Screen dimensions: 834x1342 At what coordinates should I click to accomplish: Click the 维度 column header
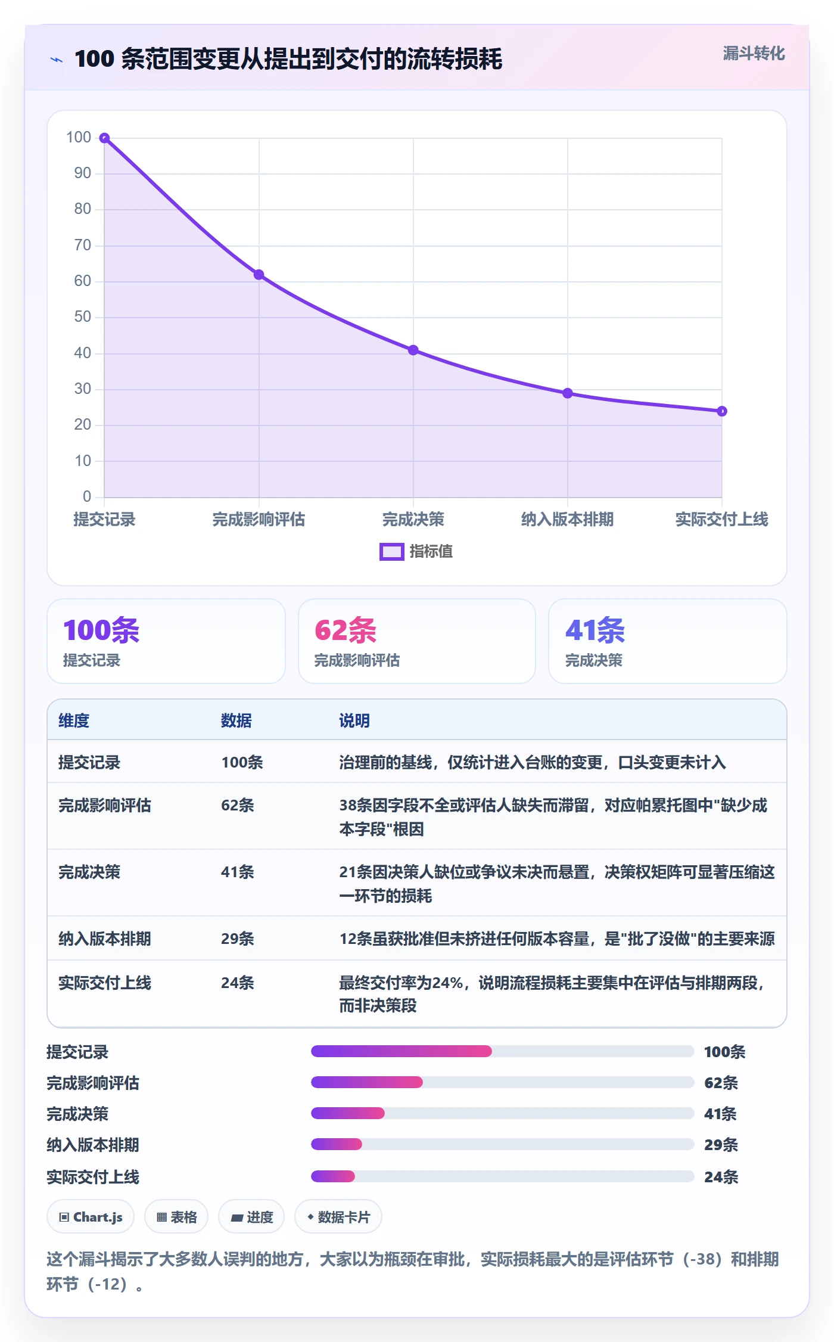[74, 720]
